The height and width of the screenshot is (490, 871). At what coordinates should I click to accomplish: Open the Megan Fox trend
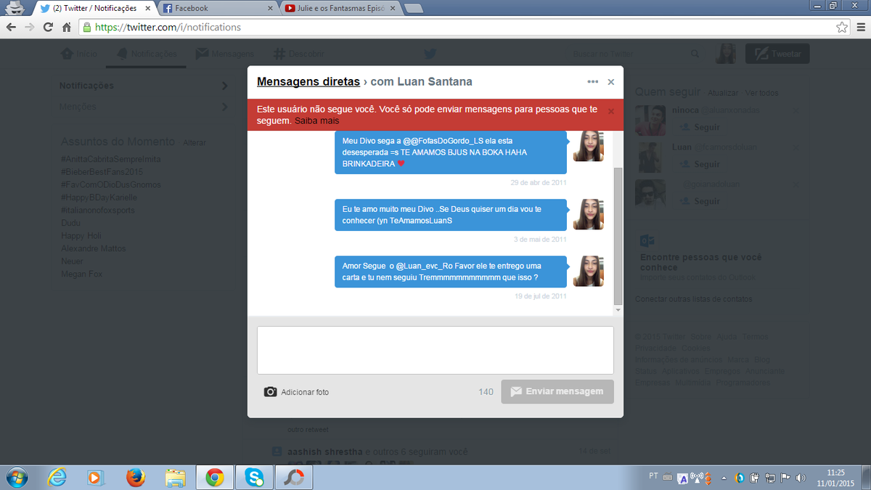coord(83,274)
